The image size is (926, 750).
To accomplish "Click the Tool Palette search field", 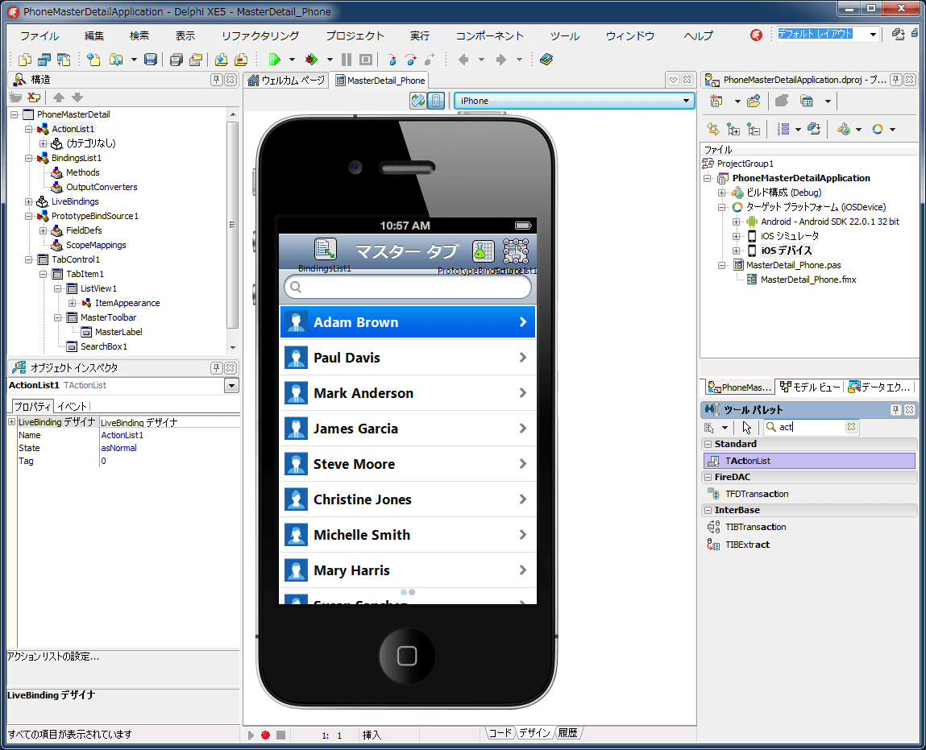I will pyautogui.click(x=812, y=427).
